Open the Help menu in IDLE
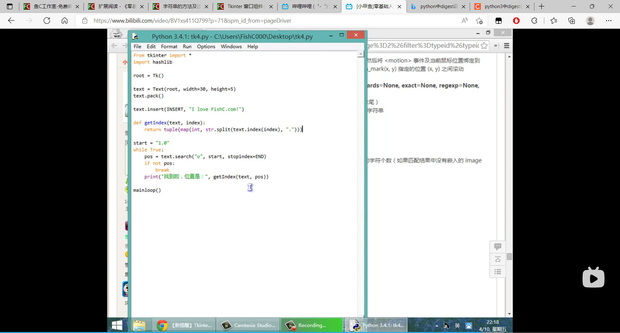This screenshot has width=620, height=333. [x=253, y=47]
